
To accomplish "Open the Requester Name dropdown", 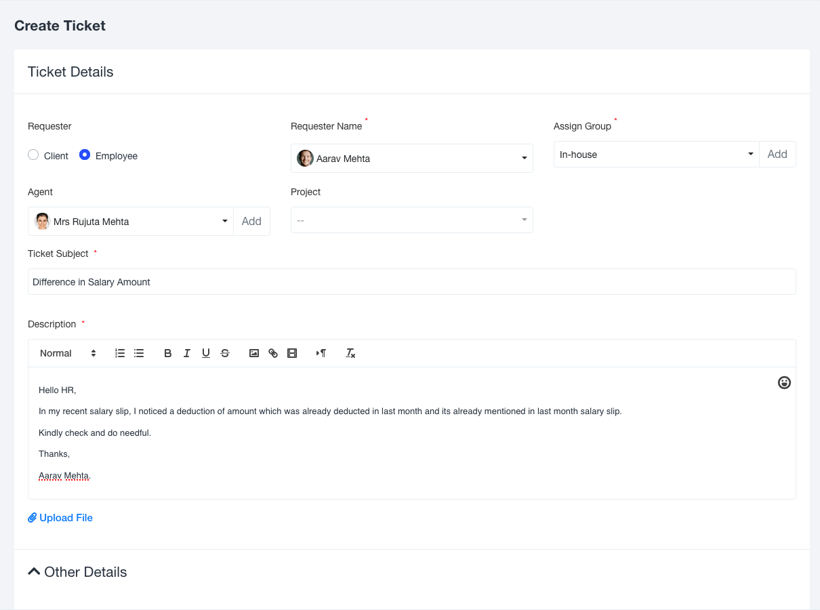I will click(411, 159).
